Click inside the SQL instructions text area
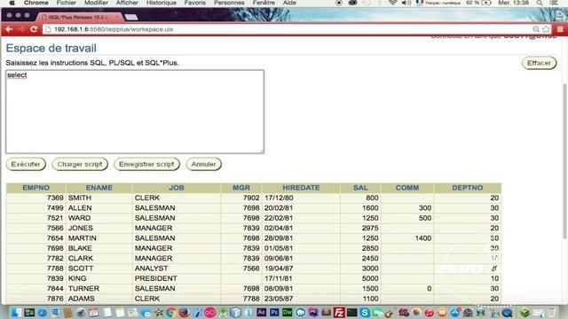The image size is (568, 319). point(135,112)
